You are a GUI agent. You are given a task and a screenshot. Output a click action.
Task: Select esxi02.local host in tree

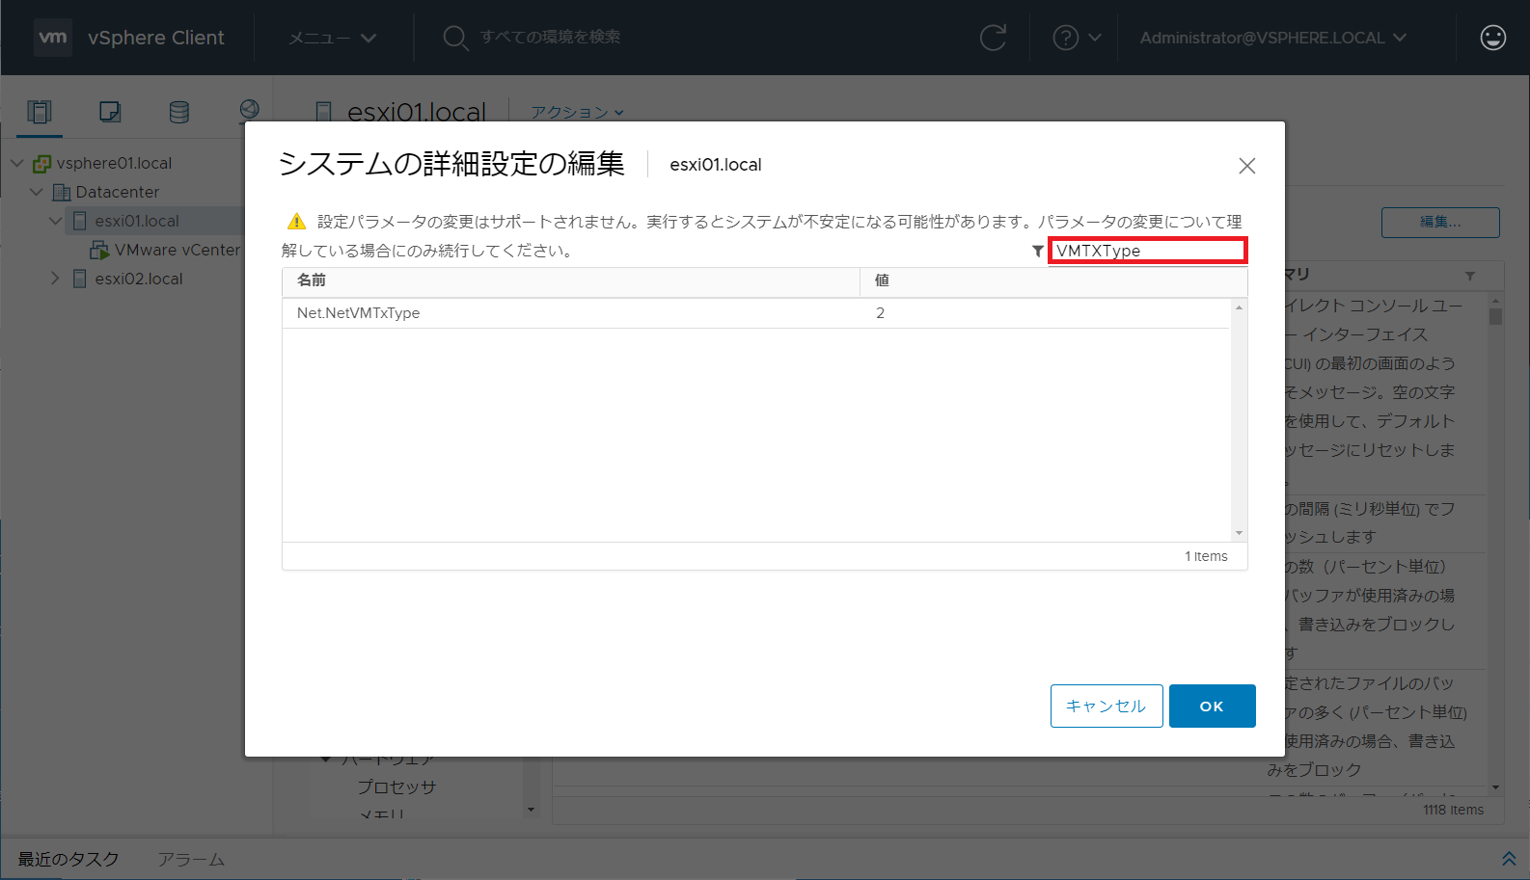click(x=139, y=279)
